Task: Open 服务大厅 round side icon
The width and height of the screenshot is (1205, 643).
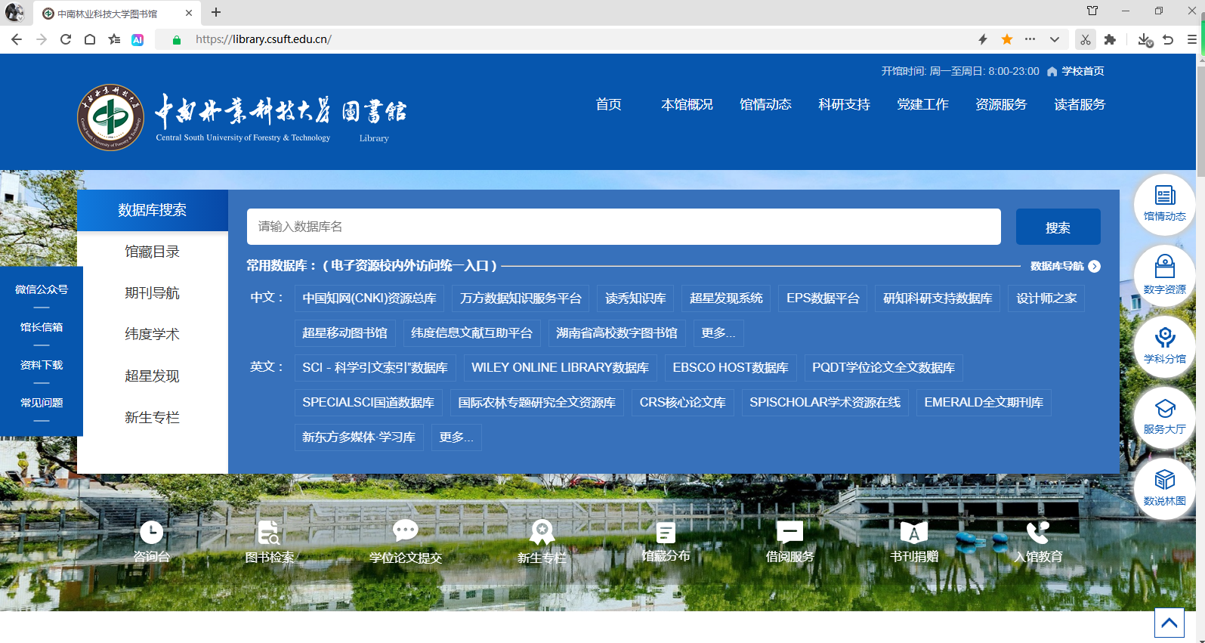Action: point(1165,417)
